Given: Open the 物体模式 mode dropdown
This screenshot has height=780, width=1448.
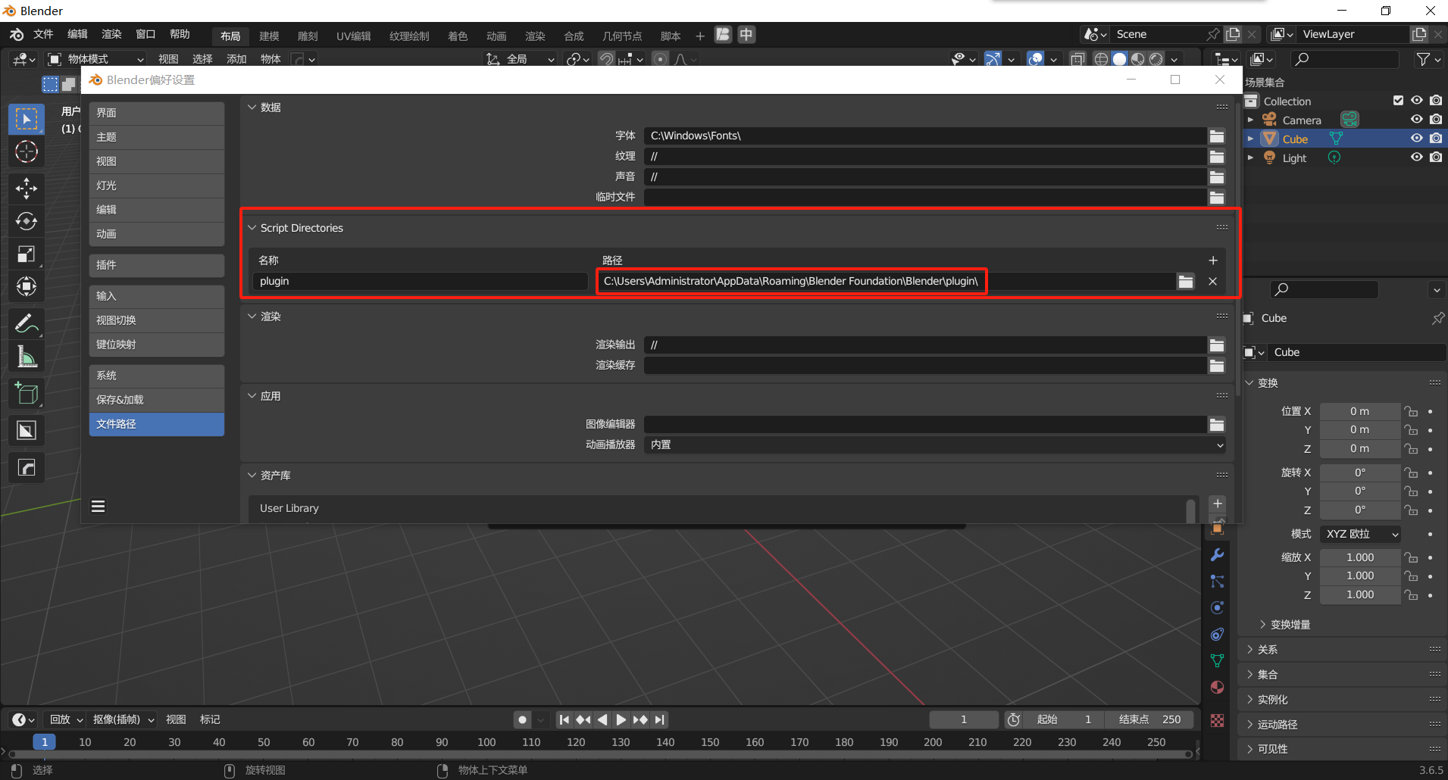Looking at the screenshot, I should pyautogui.click(x=95, y=59).
